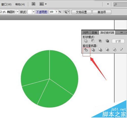Screen dimensions: 127x118
Task: Expand the arrange documents dropdown arrow
Action: (46, 4)
